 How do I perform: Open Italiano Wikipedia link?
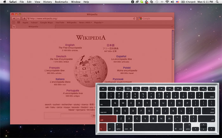coord(60,79)
